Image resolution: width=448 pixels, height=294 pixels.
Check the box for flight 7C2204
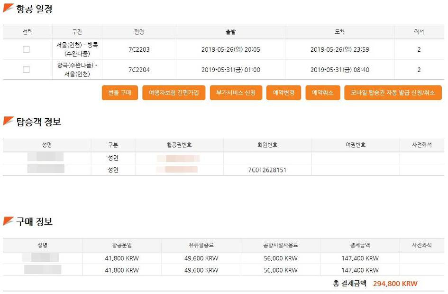[x=26, y=69]
